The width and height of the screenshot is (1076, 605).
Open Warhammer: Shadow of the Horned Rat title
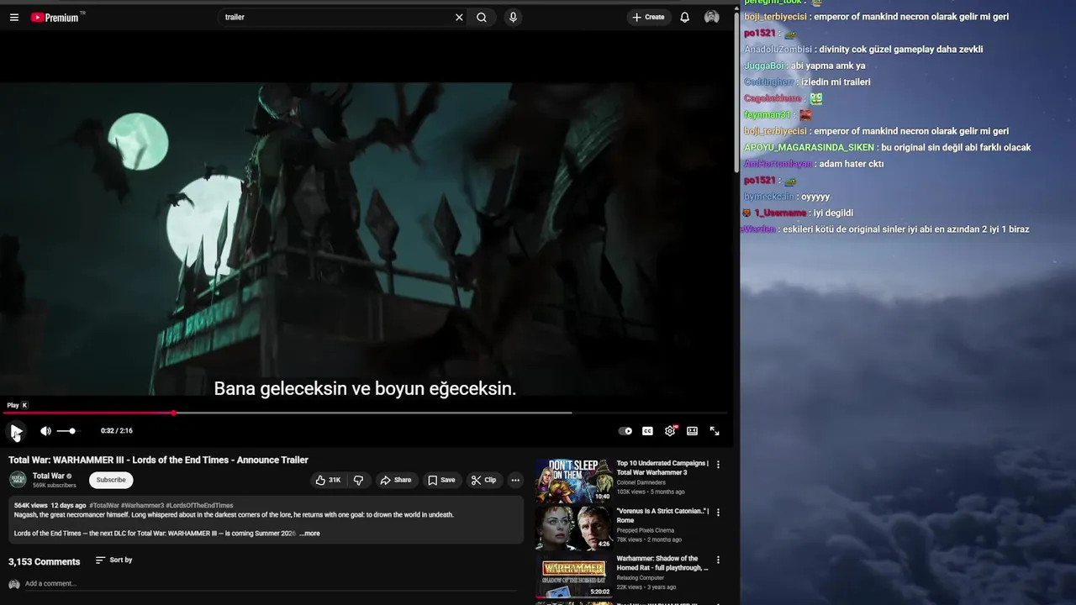pyautogui.click(x=662, y=563)
